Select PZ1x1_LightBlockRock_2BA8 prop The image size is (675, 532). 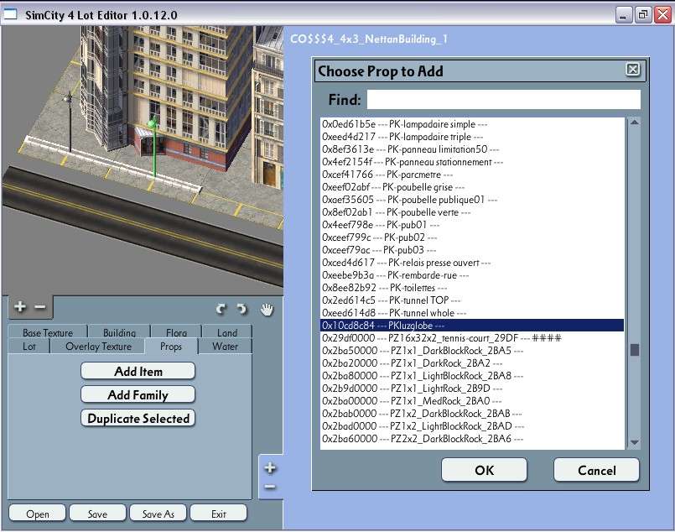click(x=472, y=376)
